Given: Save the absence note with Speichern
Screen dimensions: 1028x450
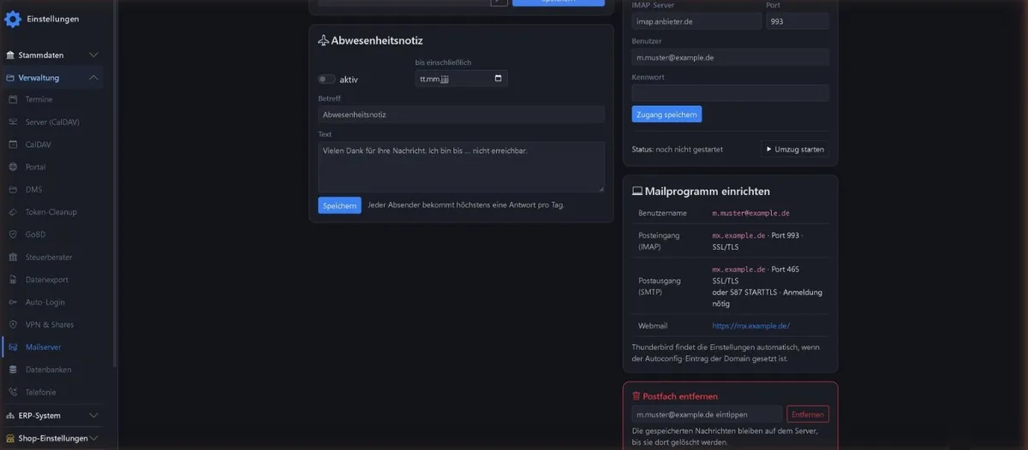Looking at the screenshot, I should [339, 205].
